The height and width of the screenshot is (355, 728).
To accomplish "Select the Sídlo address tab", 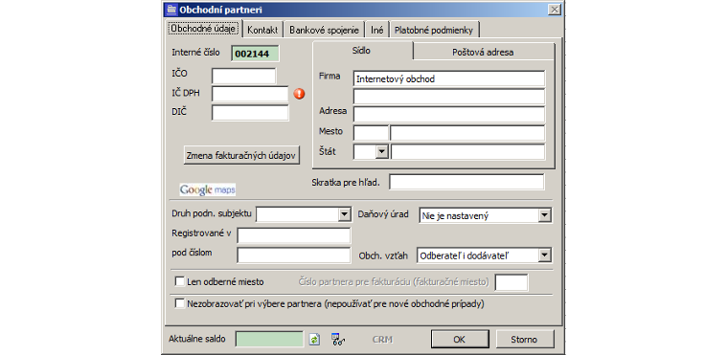I will coord(362,51).
